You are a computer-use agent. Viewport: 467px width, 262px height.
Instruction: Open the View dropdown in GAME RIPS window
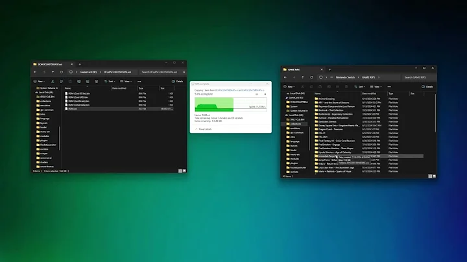pos(376,87)
